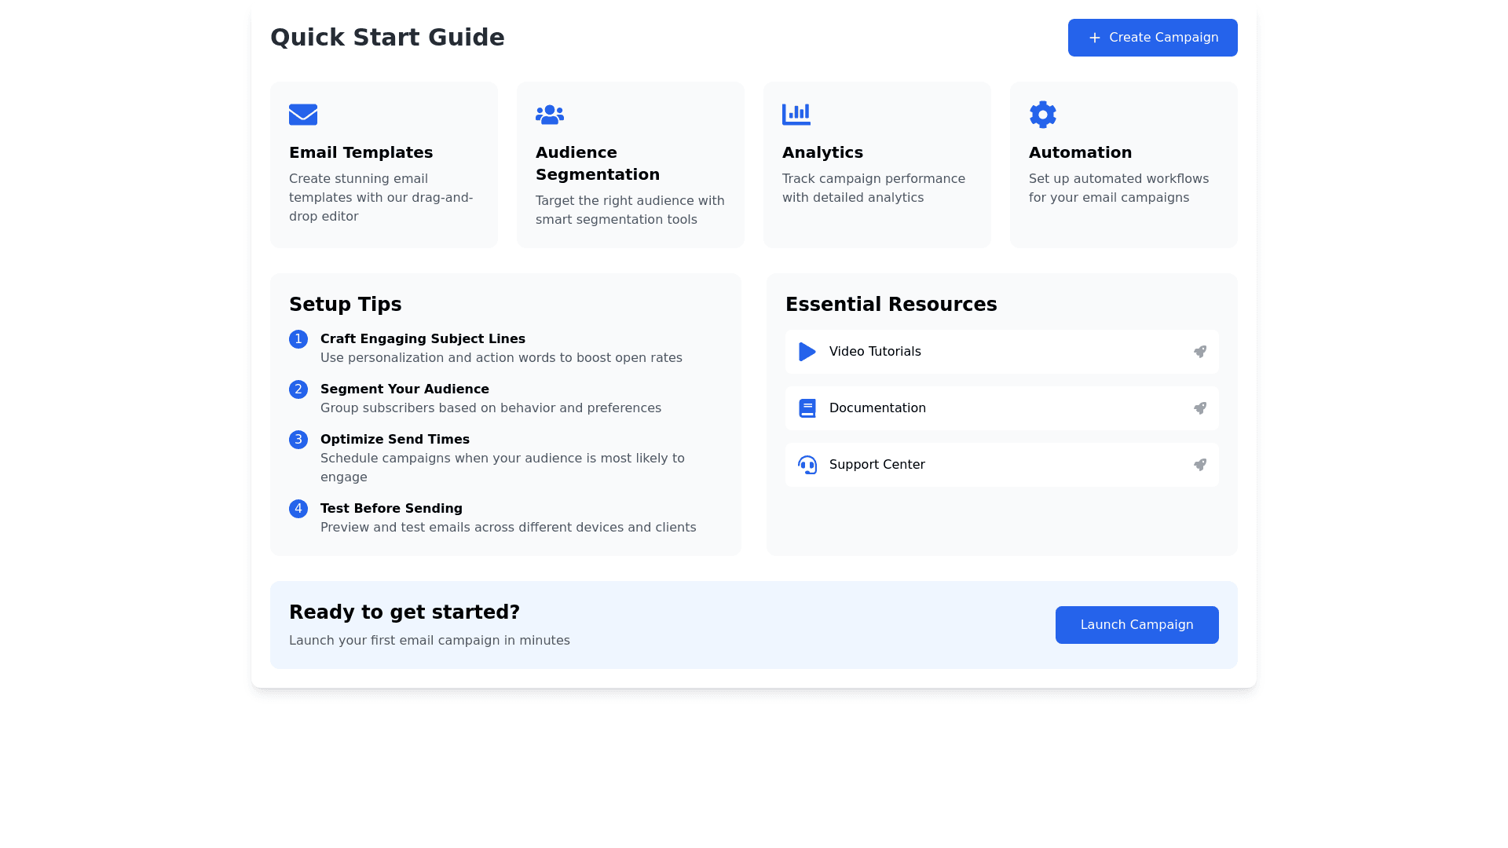Click the Optimize Send Times tip heading
The height and width of the screenshot is (848, 1508).
(x=395, y=440)
